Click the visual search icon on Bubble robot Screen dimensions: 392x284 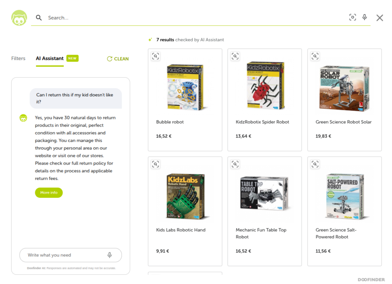click(x=155, y=56)
